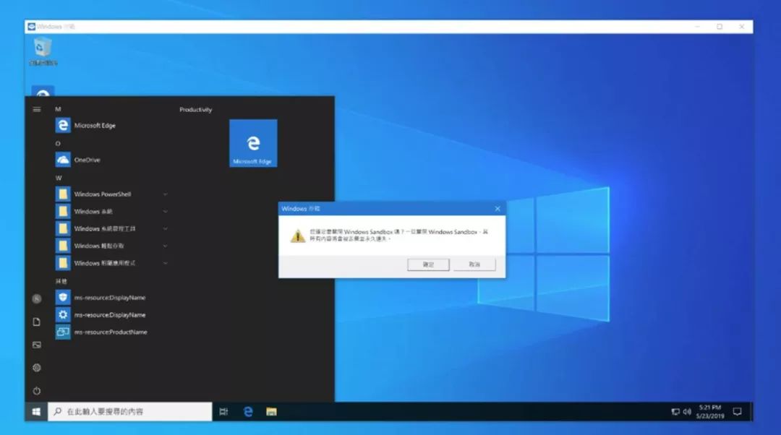
Task: Open Task View on the taskbar
Action: point(223,412)
